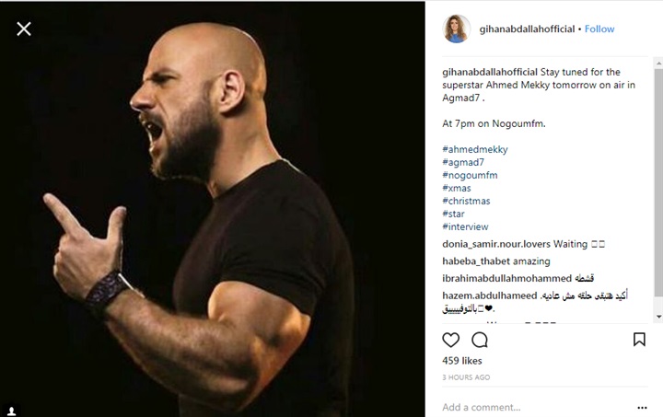The width and height of the screenshot is (663, 417).
Task: View hazem.abdulhameed commenter profile
Action: [489, 295]
